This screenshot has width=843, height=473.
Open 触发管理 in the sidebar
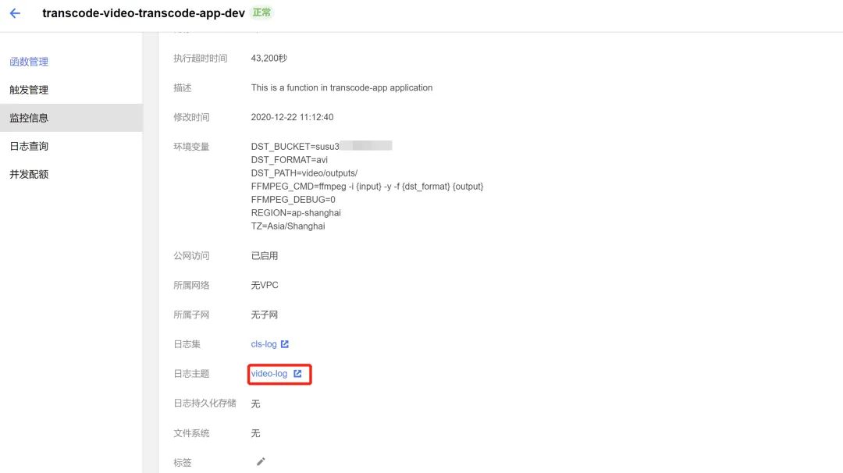pyautogui.click(x=29, y=90)
